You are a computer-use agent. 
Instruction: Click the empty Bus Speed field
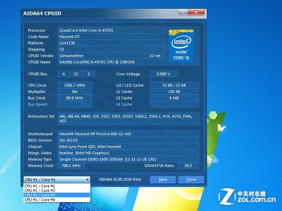75,104
